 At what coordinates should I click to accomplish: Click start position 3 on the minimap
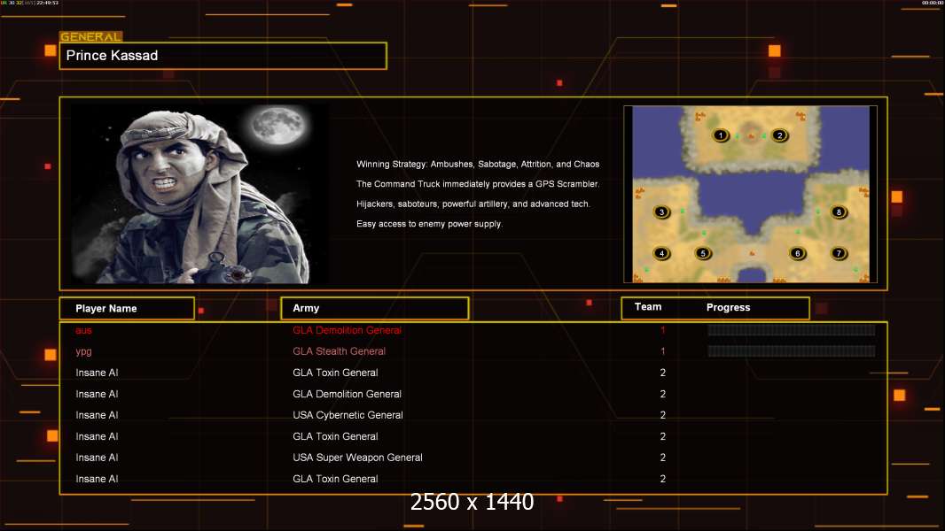(661, 212)
